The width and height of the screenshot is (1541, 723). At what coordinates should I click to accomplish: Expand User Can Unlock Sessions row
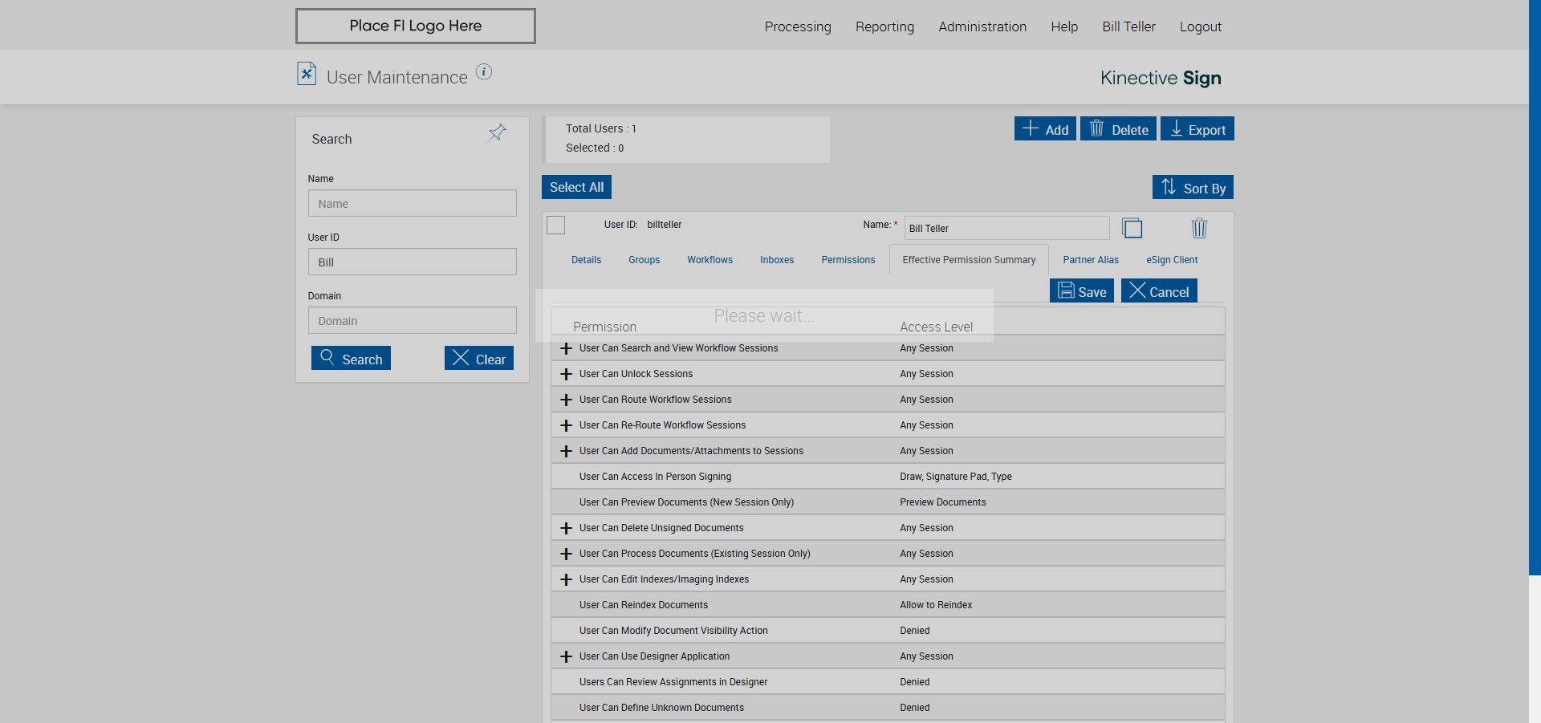click(x=566, y=374)
